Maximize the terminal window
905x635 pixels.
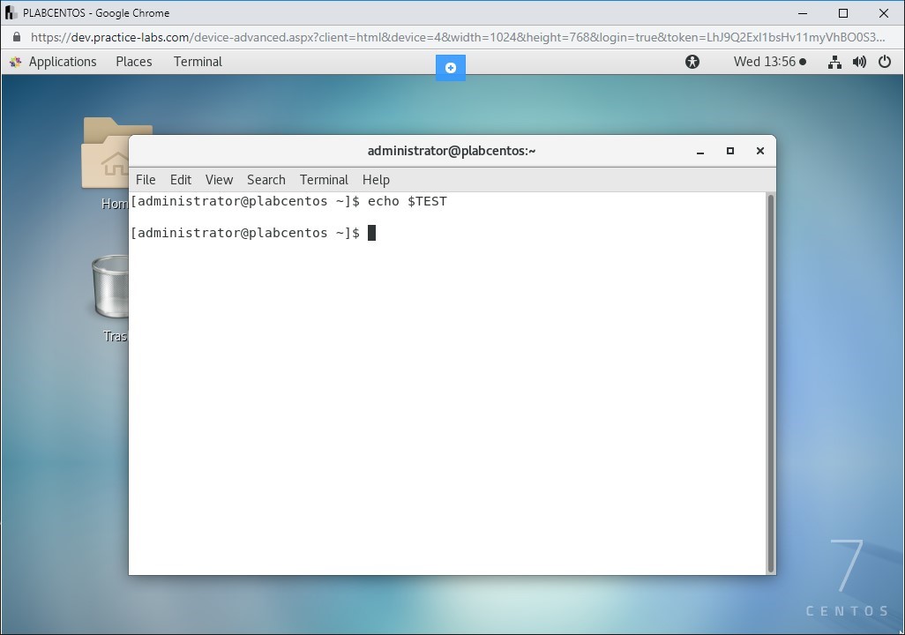pyautogui.click(x=730, y=151)
